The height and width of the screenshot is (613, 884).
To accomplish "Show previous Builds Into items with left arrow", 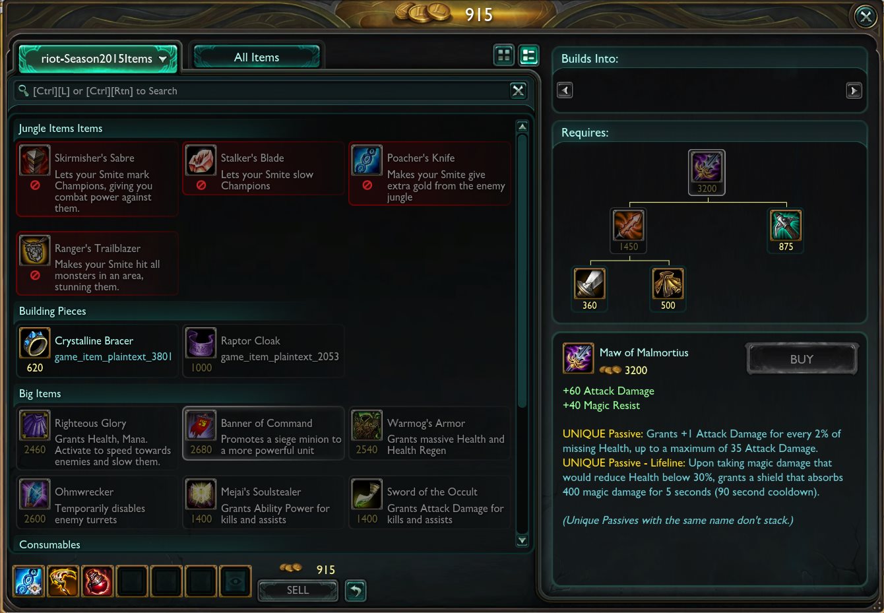I will 565,90.
